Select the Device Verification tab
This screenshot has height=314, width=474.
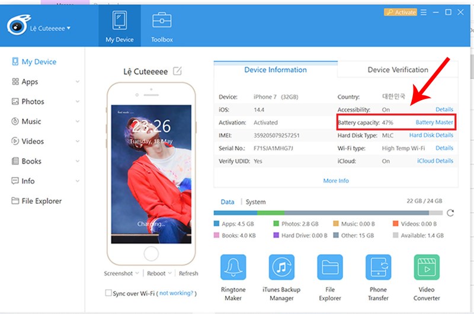click(398, 70)
